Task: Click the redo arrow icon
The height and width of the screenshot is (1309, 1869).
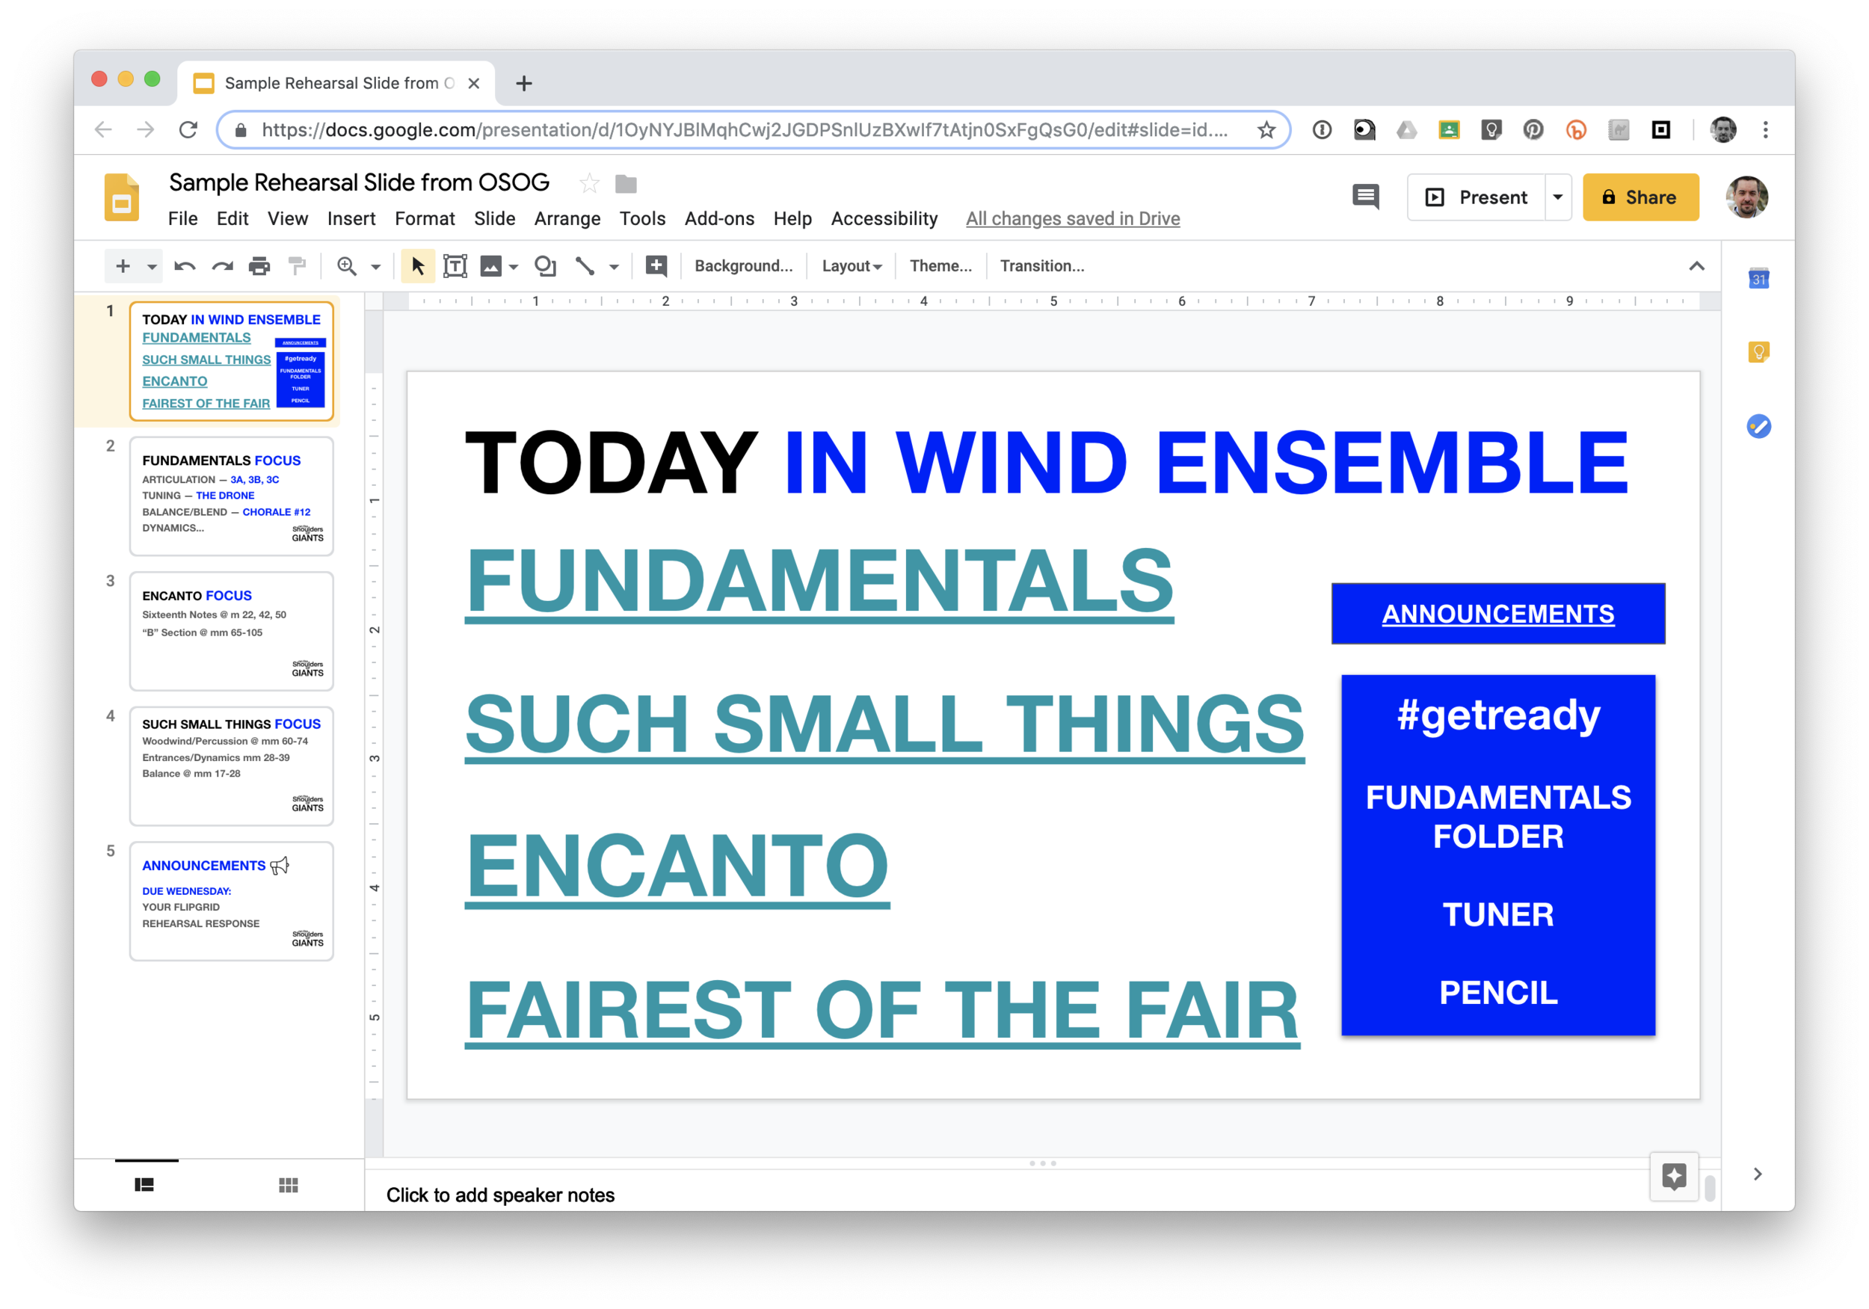Action: [222, 266]
